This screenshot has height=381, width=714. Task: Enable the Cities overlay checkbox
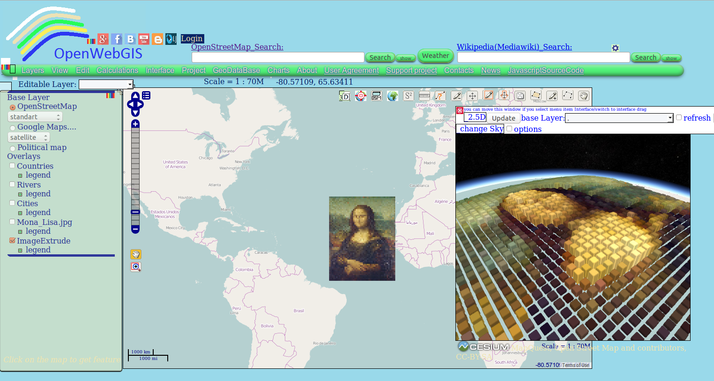[12, 203]
